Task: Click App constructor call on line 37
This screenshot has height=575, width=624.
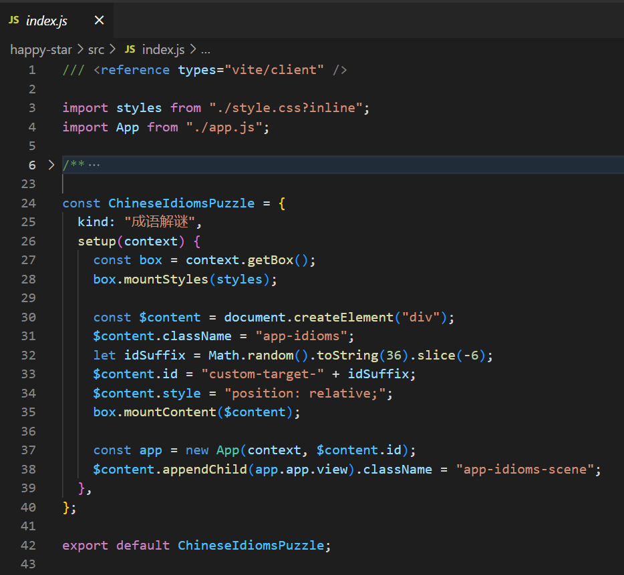Action: tap(227, 450)
